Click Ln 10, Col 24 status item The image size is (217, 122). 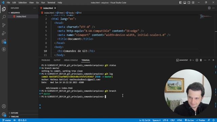[145, 120]
